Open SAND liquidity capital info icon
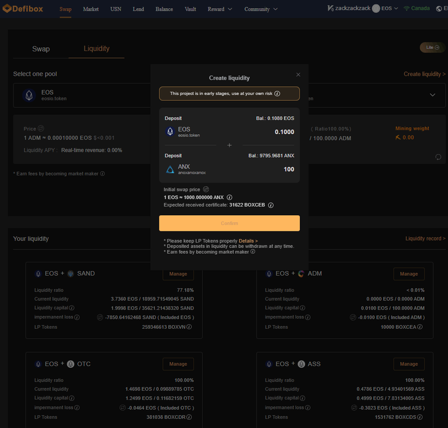 [72, 308]
